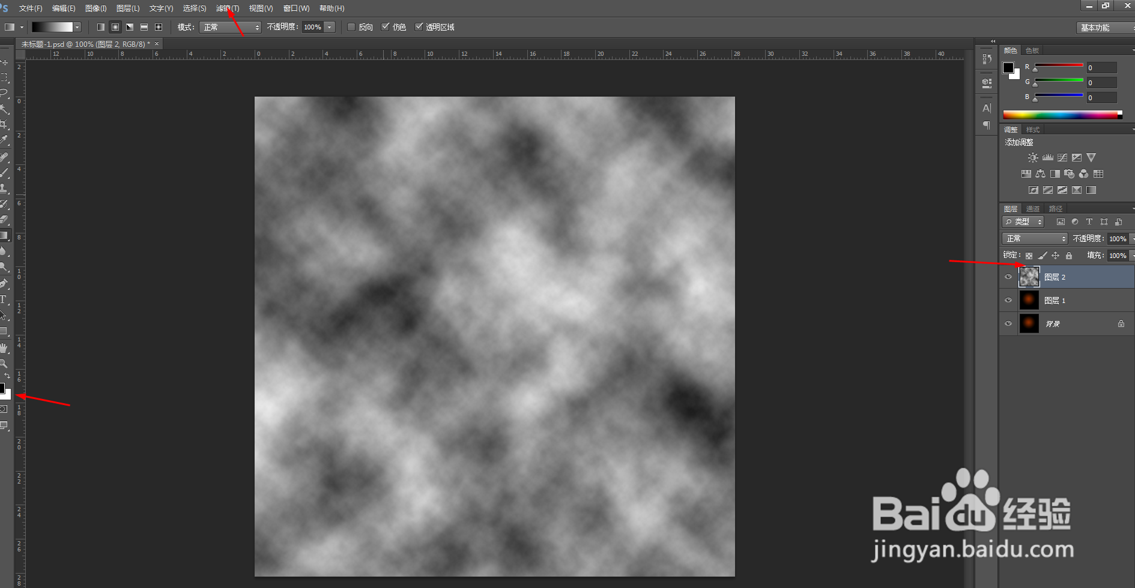Screen dimensions: 1135x588
Task: Select the Horizontal Type tool
Action: 4,299
